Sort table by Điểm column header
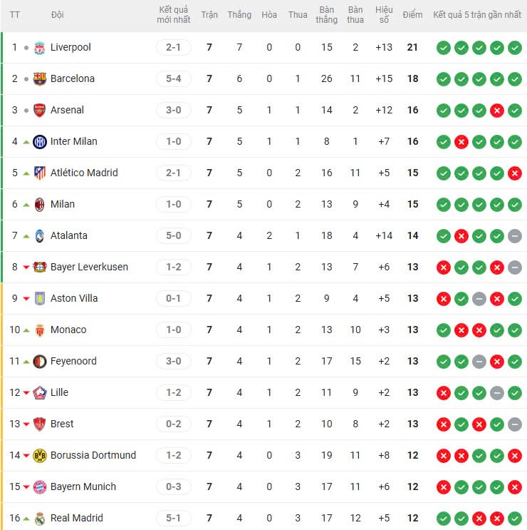This screenshot has height=530, width=527. (x=412, y=15)
